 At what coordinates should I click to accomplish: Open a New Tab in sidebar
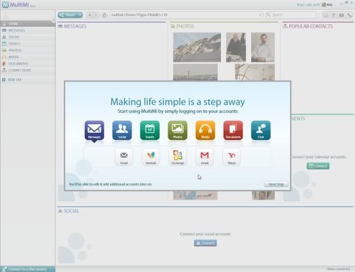[x=28, y=80]
